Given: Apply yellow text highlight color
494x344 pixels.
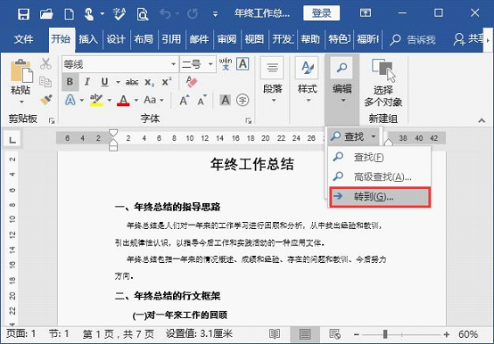Looking at the screenshot, I should point(96,100).
